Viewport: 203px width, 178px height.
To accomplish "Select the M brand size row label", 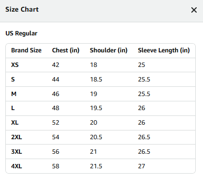I will coord(14,94).
